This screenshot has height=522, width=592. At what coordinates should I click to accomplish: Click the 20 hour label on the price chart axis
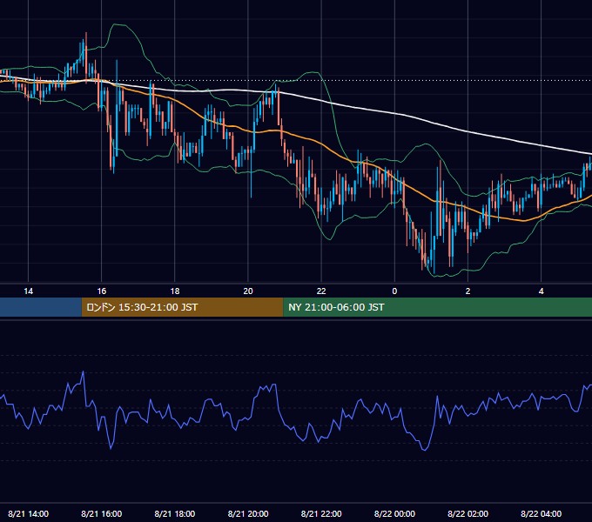pos(248,291)
